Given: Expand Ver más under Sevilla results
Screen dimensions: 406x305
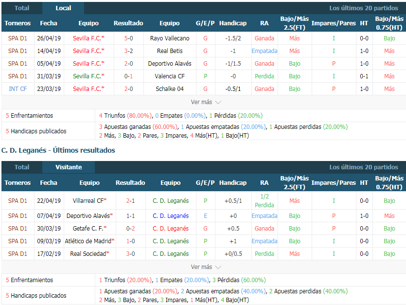Looking at the screenshot, I should pyautogui.click(x=206, y=102).
